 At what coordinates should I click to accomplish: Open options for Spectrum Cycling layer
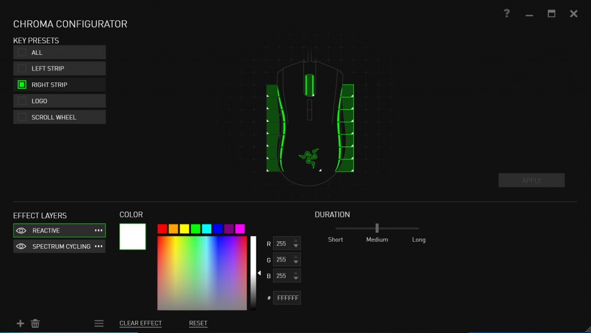pos(99,246)
